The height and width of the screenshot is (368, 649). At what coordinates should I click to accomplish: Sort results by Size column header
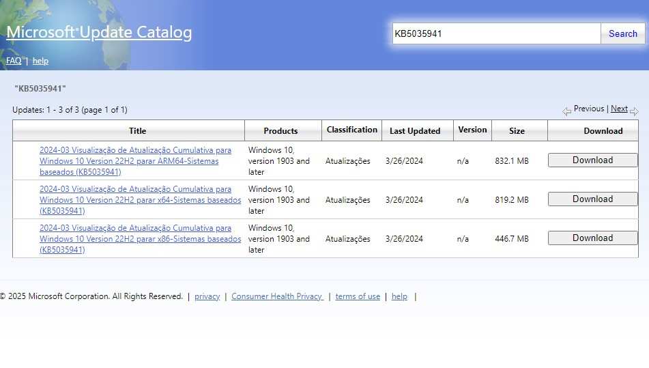point(517,130)
